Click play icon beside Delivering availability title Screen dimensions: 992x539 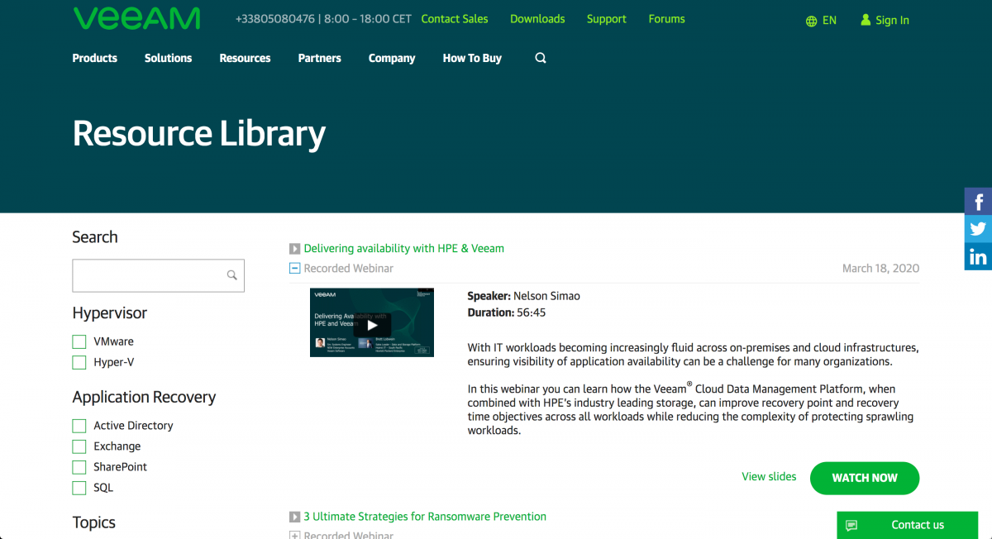point(294,249)
